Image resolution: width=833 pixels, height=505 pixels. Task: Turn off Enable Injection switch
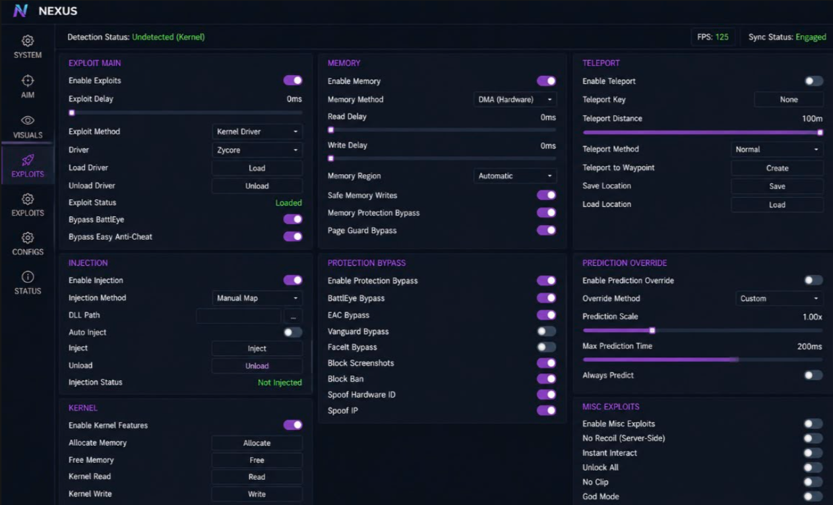293,280
